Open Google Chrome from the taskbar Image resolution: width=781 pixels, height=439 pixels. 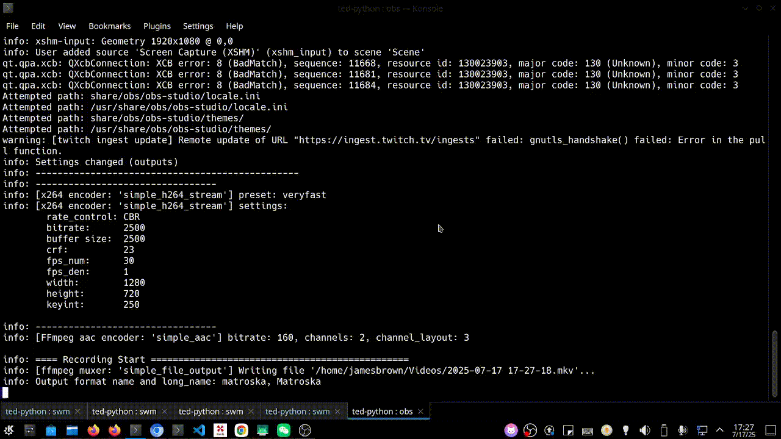tap(242, 430)
